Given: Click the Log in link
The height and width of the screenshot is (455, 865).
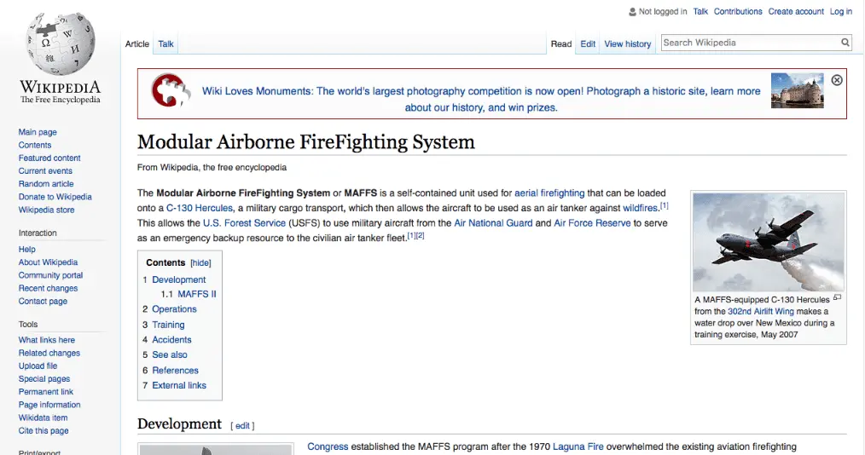Looking at the screenshot, I should (x=841, y=12).
